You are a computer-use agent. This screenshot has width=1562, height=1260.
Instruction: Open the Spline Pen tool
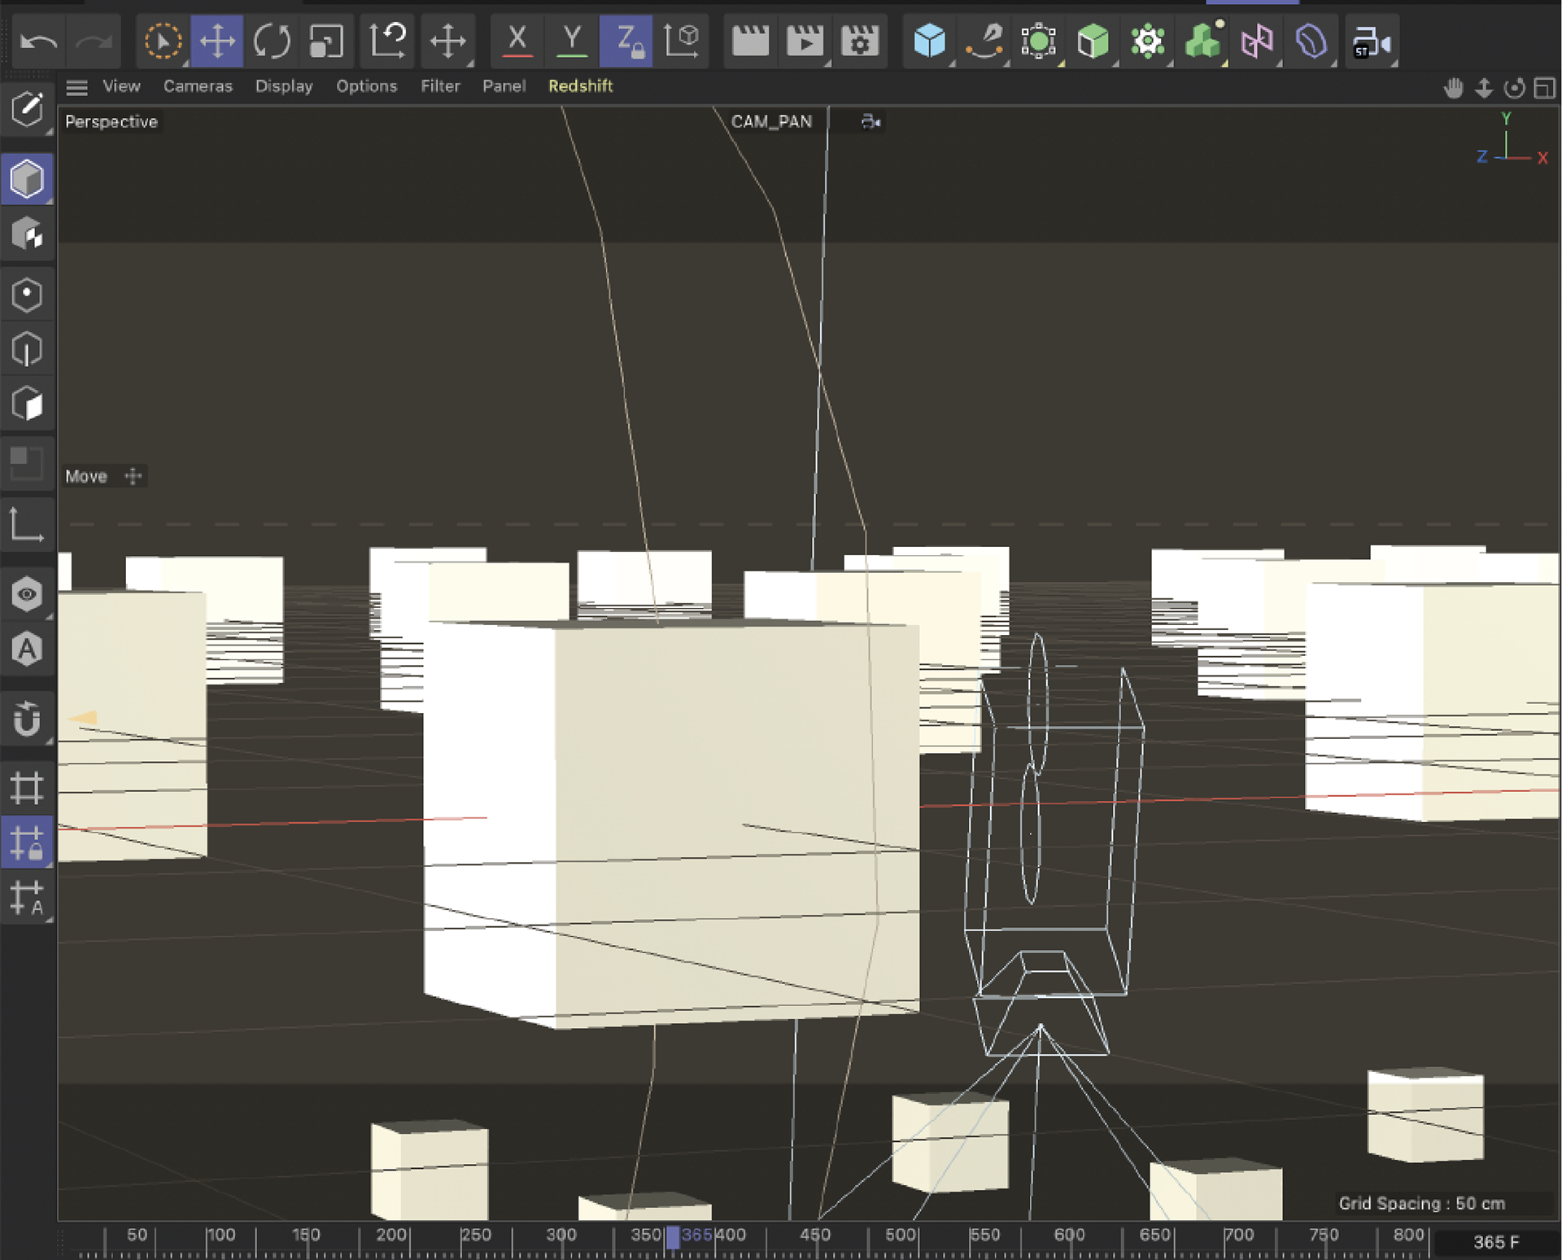click(x=984, y=41)
